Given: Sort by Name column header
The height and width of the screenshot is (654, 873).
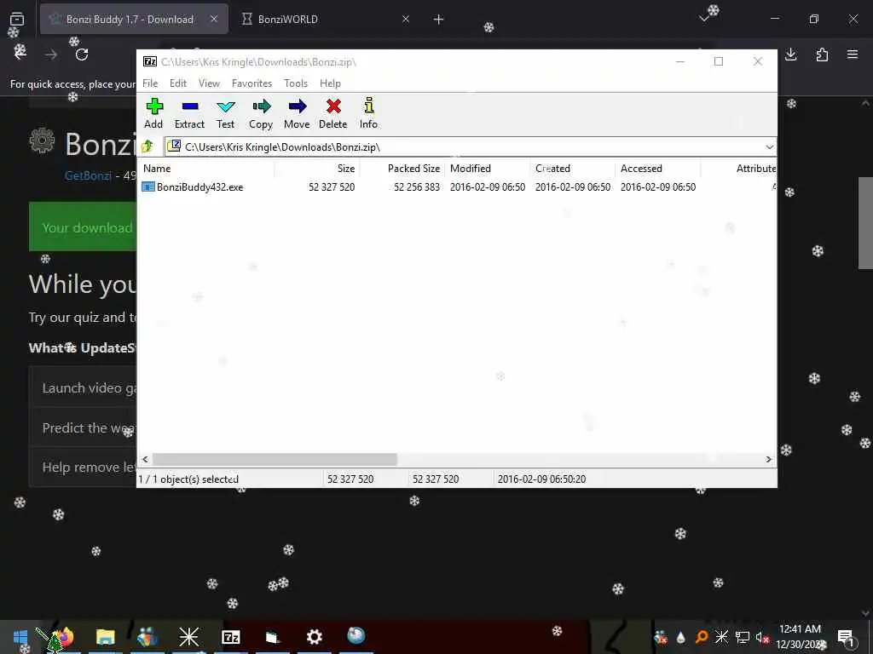Looking at the screenshot, I should tap(206, 169).
